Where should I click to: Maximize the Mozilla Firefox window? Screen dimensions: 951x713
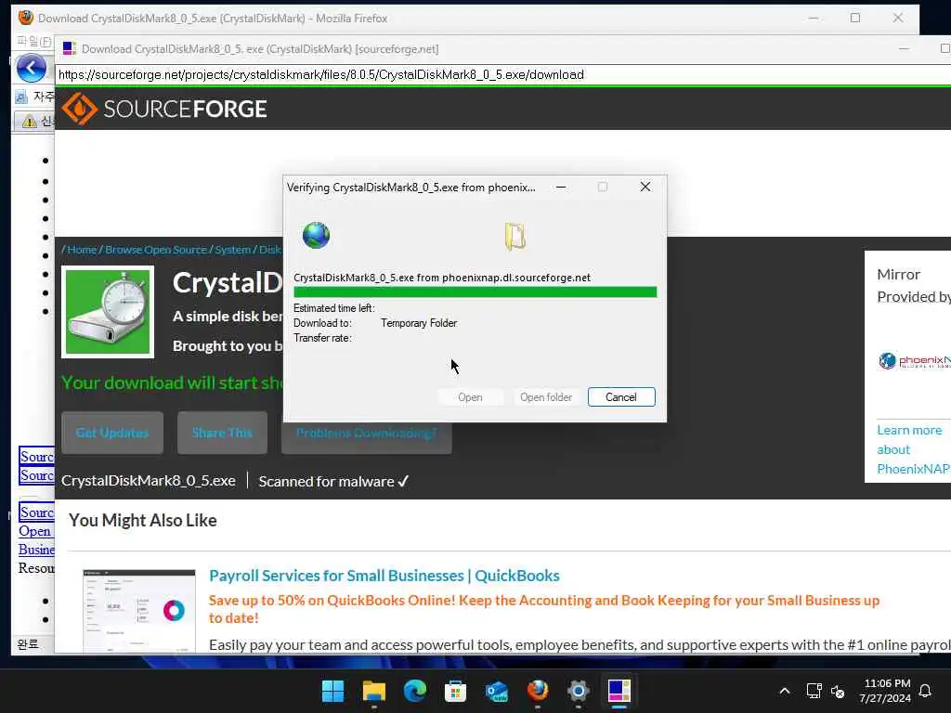(855, 18)
